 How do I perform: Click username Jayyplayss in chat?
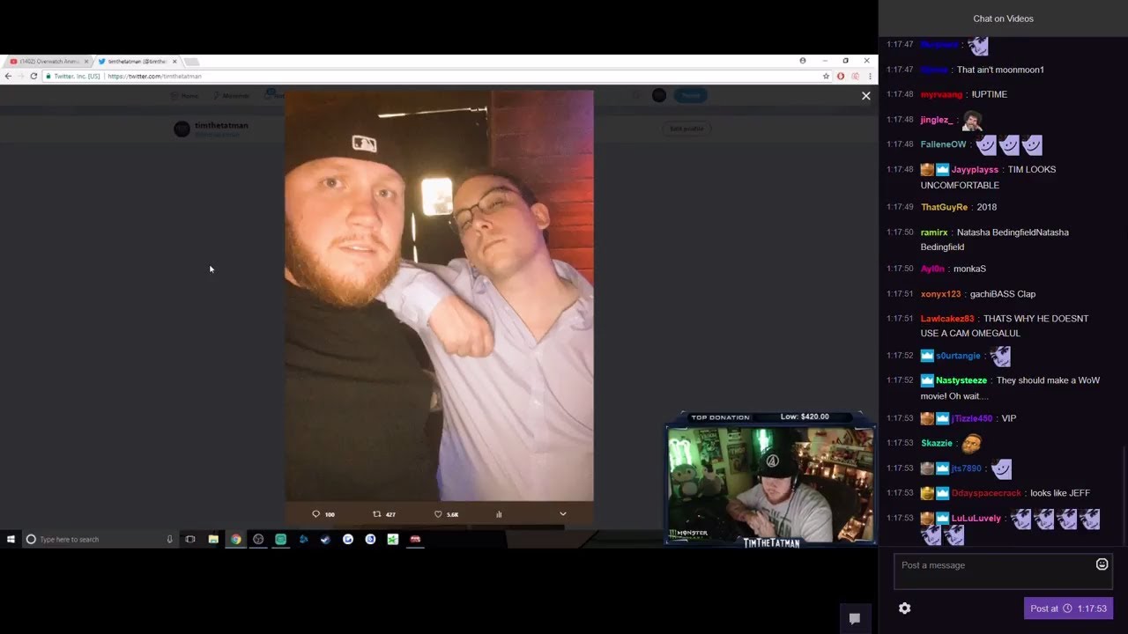pyautogui.click(x=975, y=169)
